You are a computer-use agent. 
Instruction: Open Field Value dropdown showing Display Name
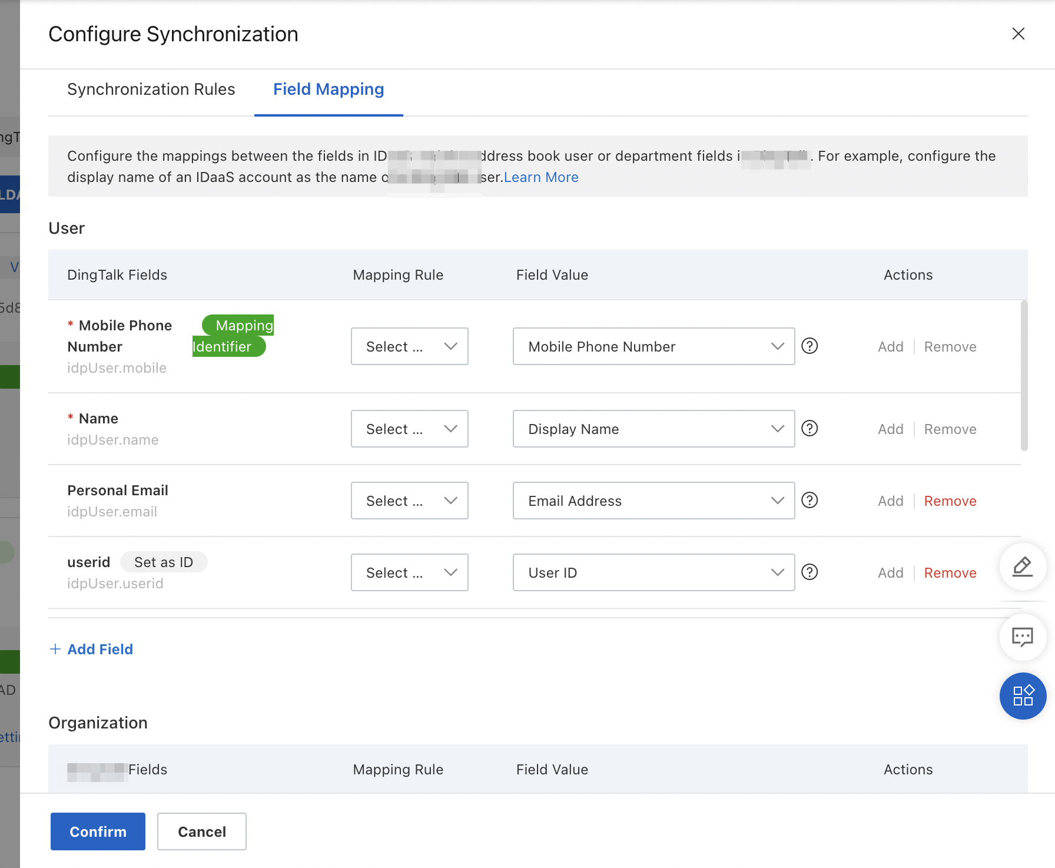pyautogui.click(x=653, y=429)
